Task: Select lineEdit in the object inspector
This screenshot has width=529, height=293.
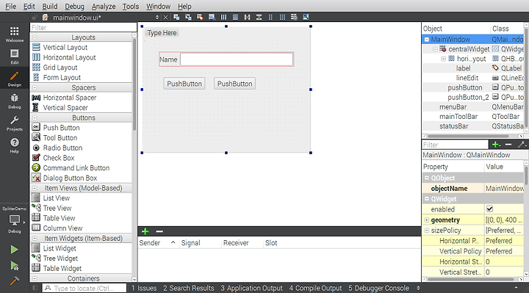Action: pyautogui.click(x=467, y=78)
